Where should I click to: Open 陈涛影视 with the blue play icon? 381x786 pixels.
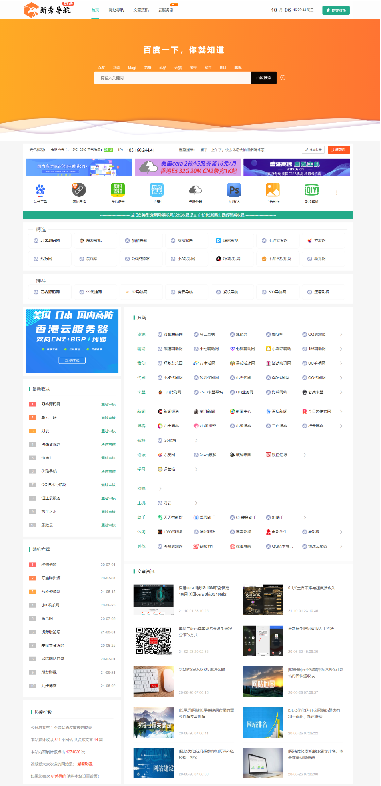coord(227,241)
